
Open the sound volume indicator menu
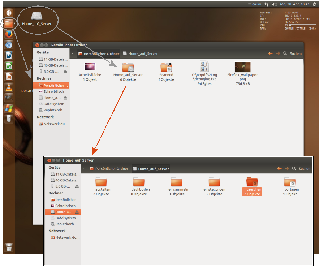point(274,4)
